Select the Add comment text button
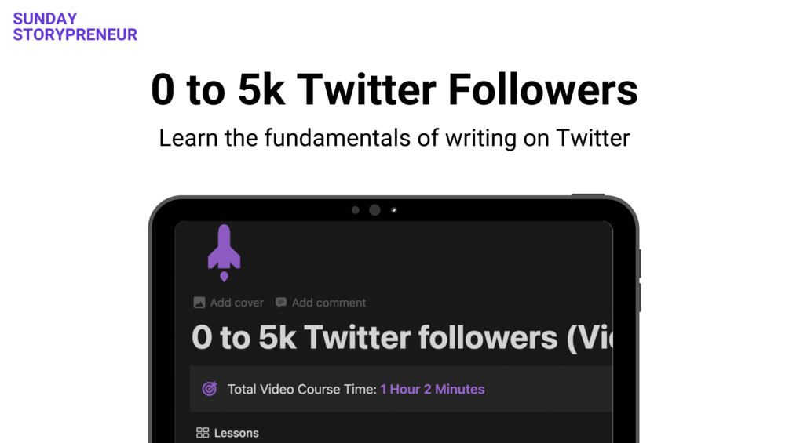Image resolution: width=789 pixels, height=443 pixels. (329, 303)
